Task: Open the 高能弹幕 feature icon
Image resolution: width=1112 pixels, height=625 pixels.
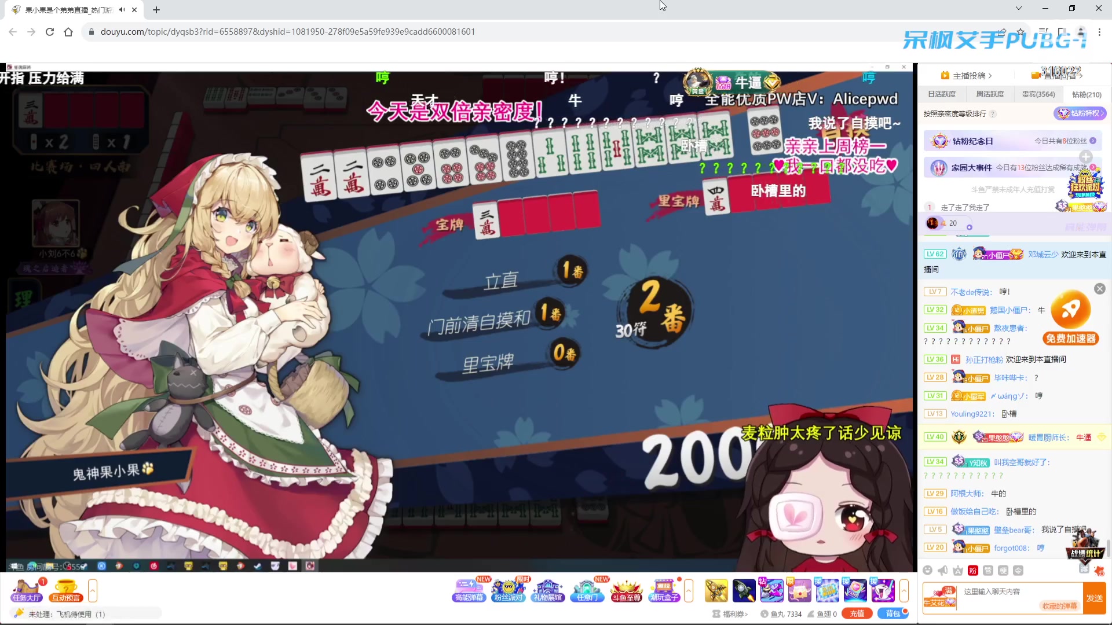Action: (469, 590)
